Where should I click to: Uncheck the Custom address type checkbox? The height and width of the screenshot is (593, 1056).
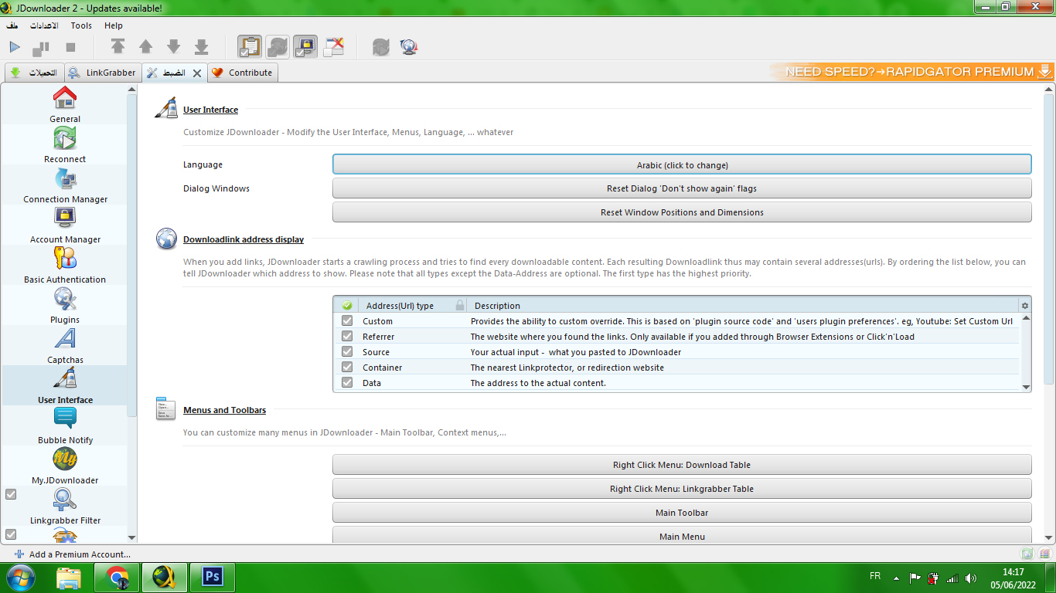(347, 321)
